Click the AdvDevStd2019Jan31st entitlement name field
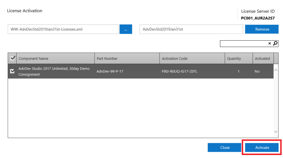 point(191,29)
